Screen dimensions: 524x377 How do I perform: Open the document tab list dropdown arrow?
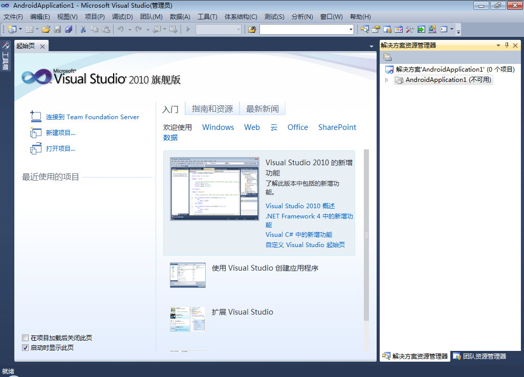372,47
